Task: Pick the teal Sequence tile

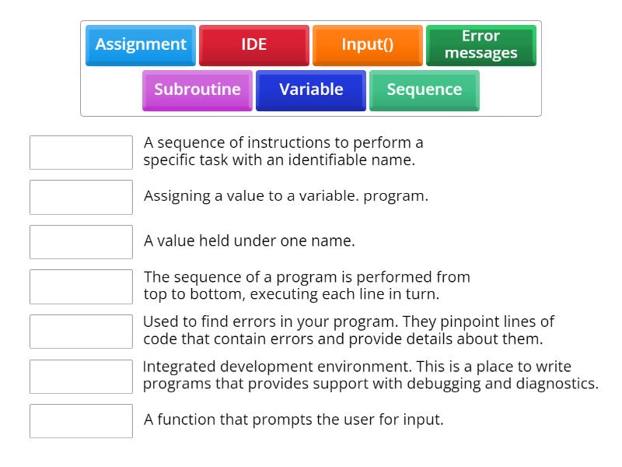Action: (x=424, y=90)
